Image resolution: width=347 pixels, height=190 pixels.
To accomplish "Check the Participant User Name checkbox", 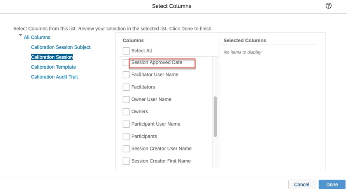I will tap(126, 124).
